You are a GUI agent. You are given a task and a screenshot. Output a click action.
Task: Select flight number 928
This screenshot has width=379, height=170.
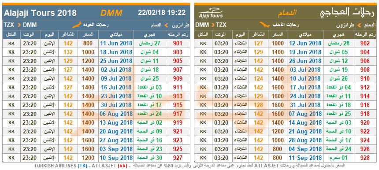pyautogui.click(x=365, y=158)
